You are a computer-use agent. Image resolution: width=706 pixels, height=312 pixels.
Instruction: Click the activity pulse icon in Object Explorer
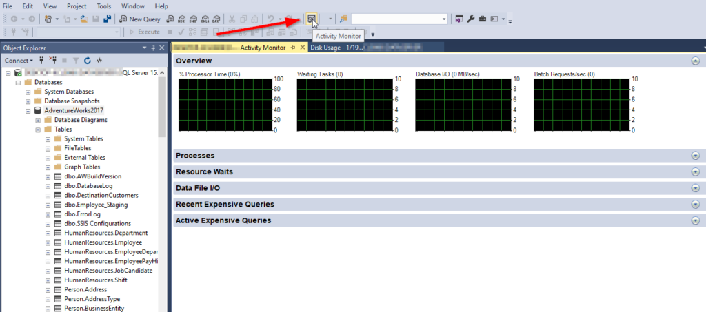(x=99, y=61)
